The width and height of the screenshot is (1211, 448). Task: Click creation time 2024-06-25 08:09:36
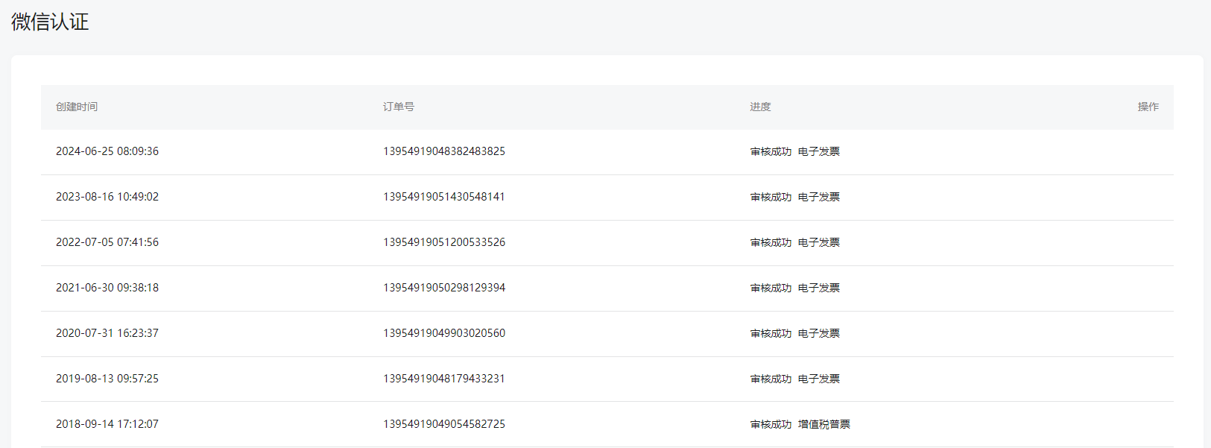[107, 151]
